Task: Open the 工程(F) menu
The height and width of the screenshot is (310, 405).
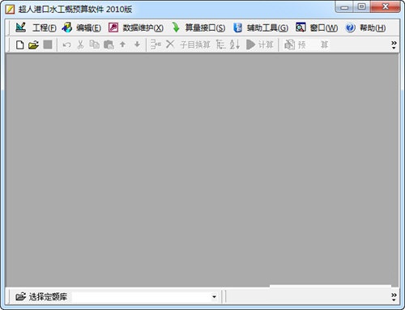Action: click(36, 28)
